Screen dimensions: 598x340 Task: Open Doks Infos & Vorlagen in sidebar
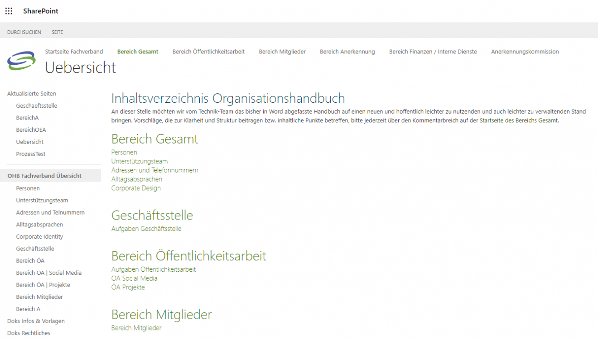36,321
